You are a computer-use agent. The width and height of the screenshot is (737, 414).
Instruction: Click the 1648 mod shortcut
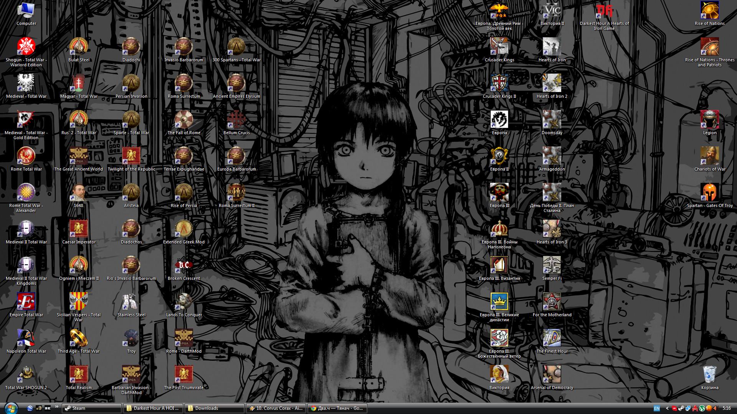(79, 195)
